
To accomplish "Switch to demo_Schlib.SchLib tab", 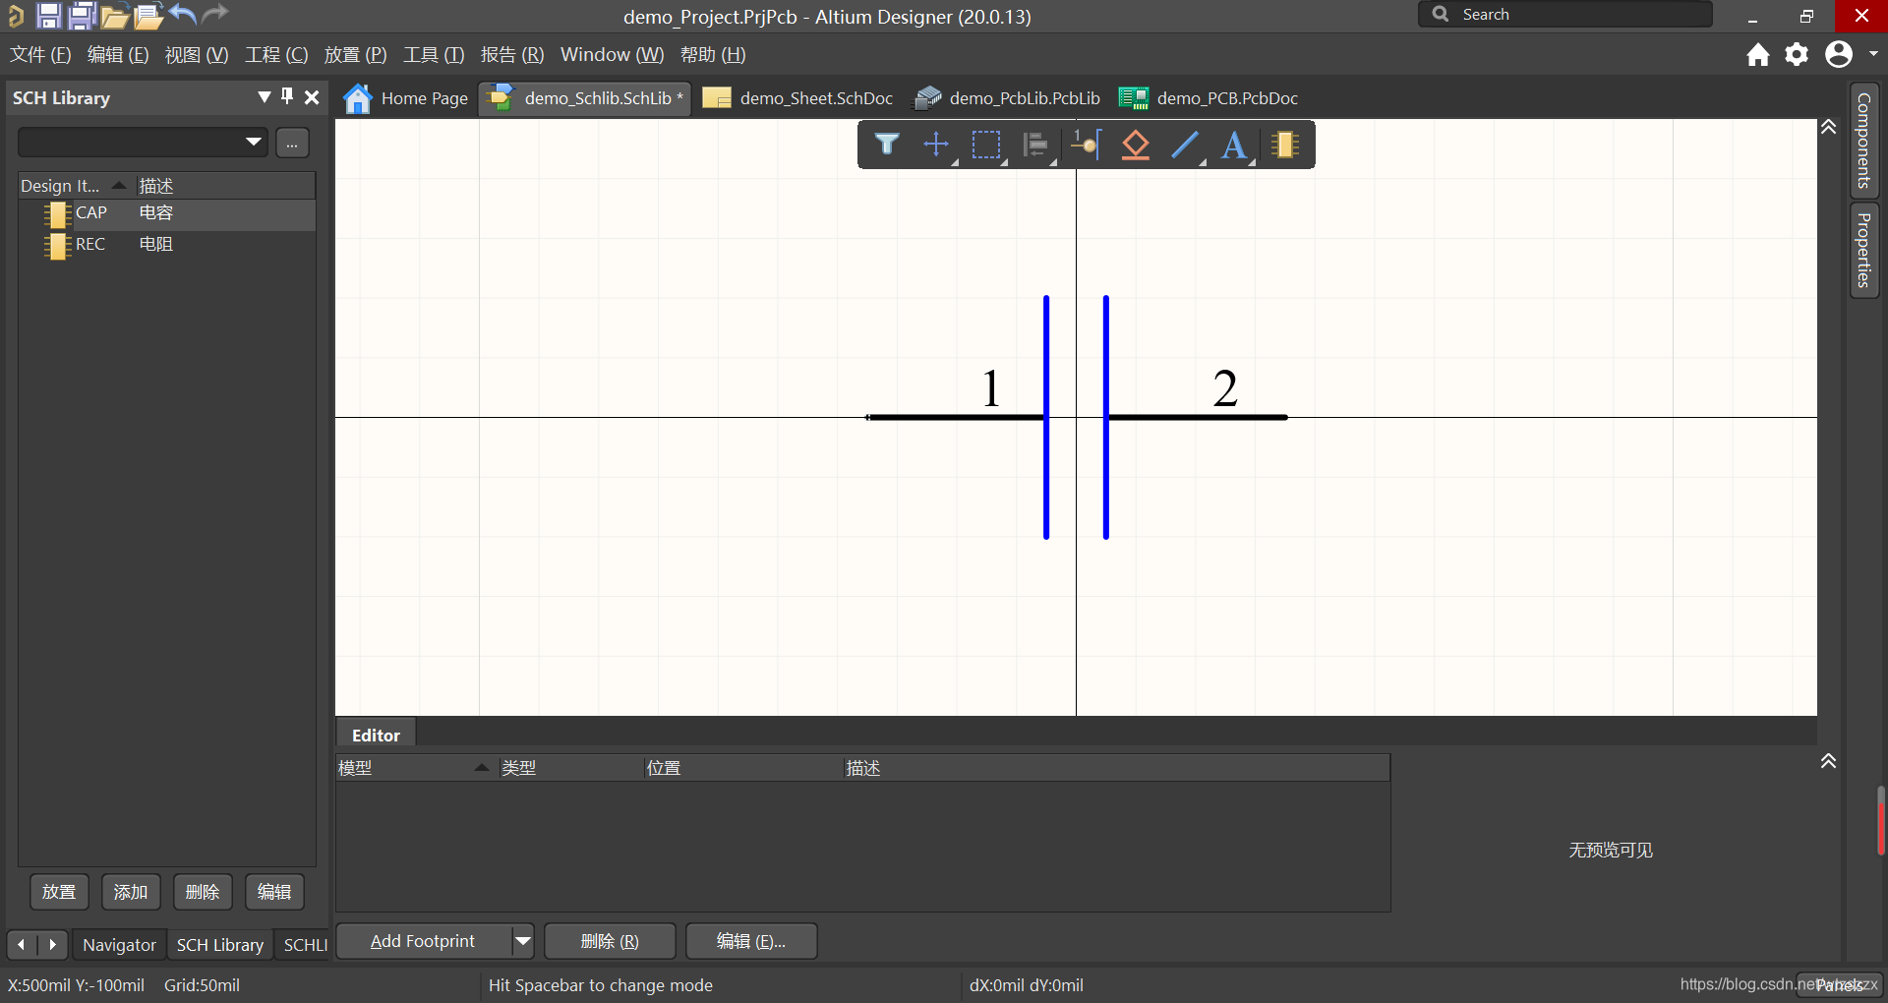I will tap(586, 98).
